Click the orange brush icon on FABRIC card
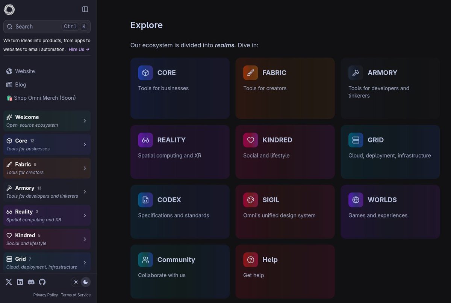 point(251,73)
